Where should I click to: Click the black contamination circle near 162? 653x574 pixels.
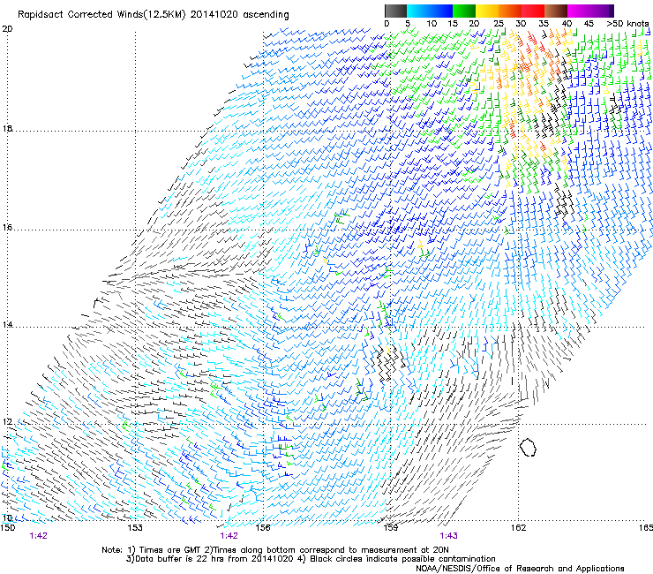pyautogui.click(x=528, y=447)
